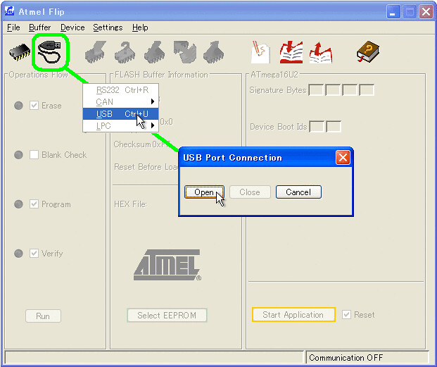Click the Save HEX File toolbar icon

pyautogui.click(x=320, y=51)
